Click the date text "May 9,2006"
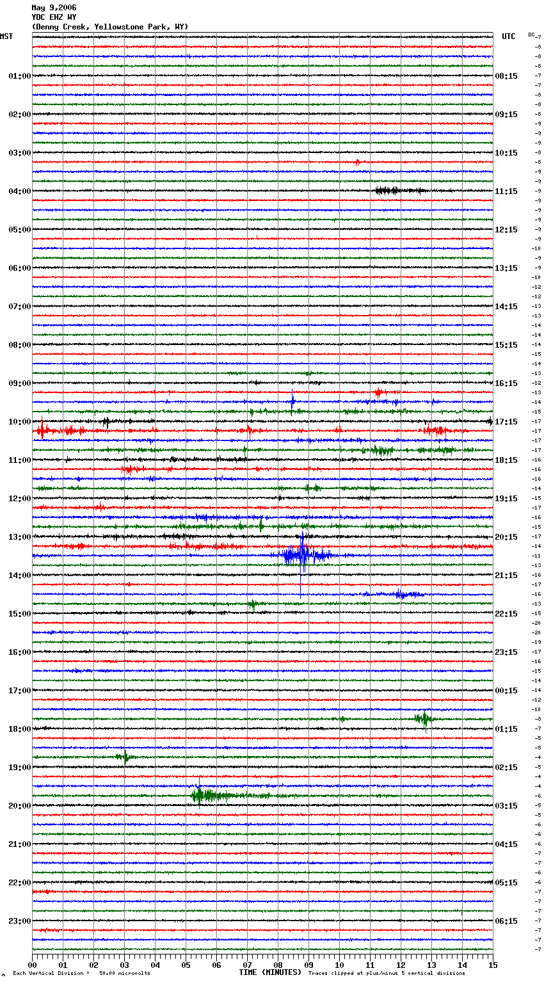Screen dimensions: 544x982 click(54, 8)
